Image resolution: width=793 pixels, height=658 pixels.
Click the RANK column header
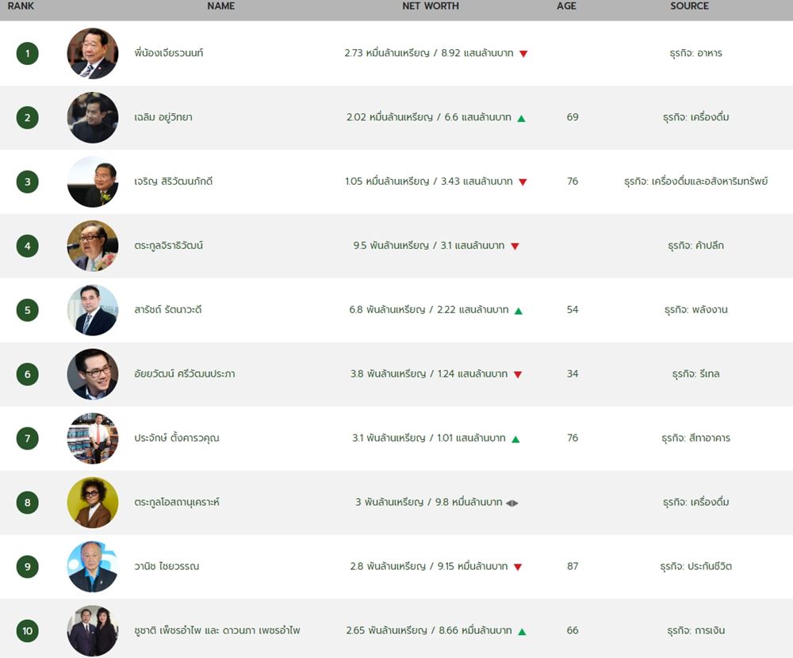coord(21,6)
